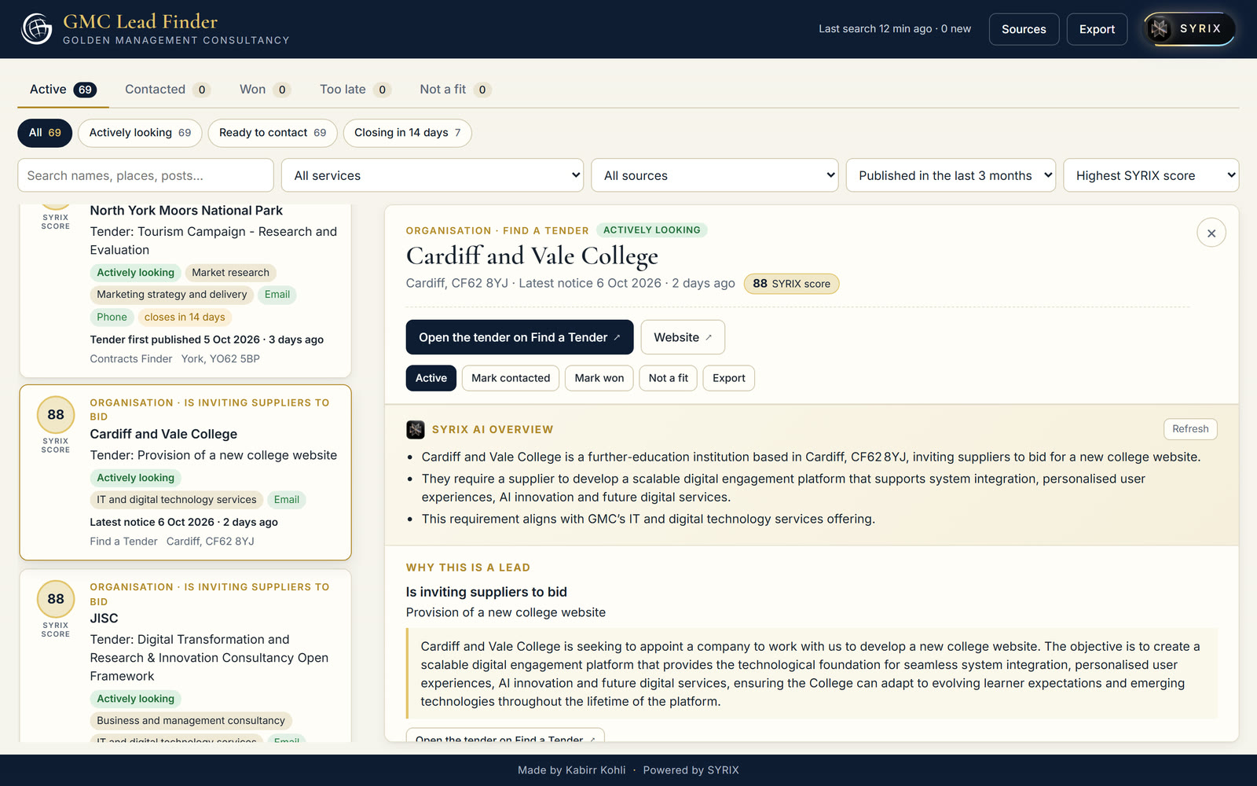The width and height of the screenshot is (1257, 786).
Task: Refresh the SYRIX AI overview
Action: [x=1190, y=429]
